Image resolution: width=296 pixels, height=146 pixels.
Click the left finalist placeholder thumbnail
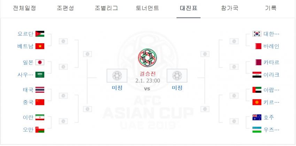click(117, 76)
